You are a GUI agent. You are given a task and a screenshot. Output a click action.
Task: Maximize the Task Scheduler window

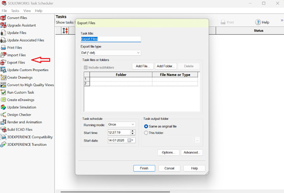tap(264, 3)
